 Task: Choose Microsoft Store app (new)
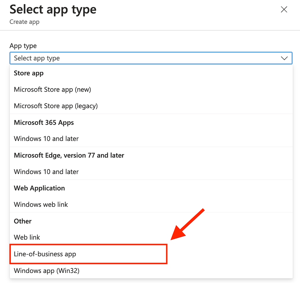pyautogui.click(x=151, y=89)
